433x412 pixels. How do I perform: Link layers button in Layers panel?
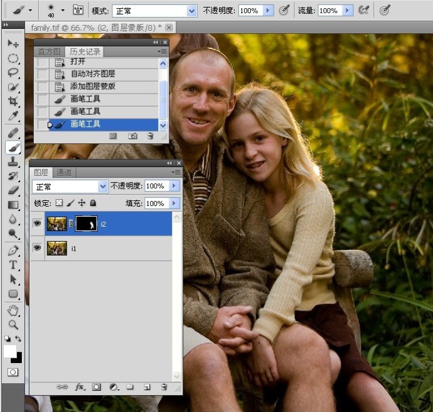pyautogui.click(x=62, y=387)
